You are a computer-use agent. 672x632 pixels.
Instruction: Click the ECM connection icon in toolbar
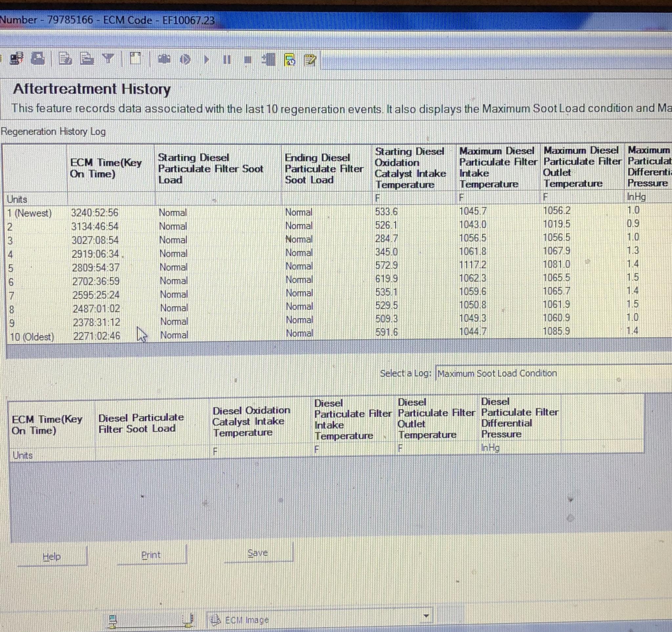(x=16, y=59)
